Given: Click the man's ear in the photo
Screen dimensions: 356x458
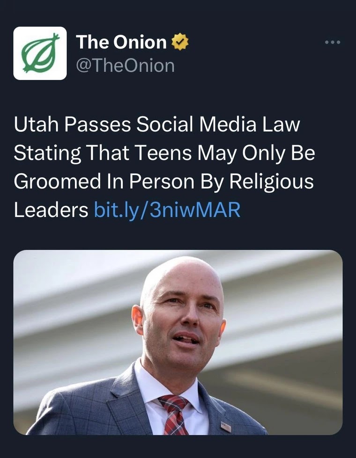Looking at the screenshot, I should click(x=138, y=320).
